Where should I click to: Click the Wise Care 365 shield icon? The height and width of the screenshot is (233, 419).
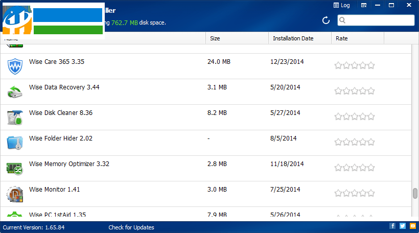[15, 66]
